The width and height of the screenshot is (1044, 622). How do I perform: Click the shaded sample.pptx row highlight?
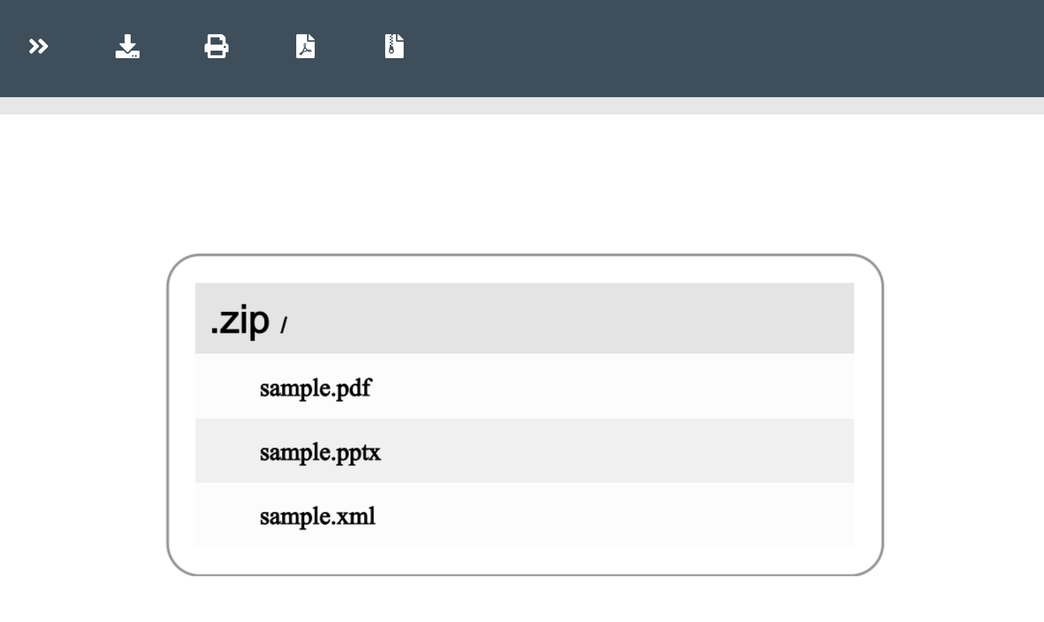524,452
